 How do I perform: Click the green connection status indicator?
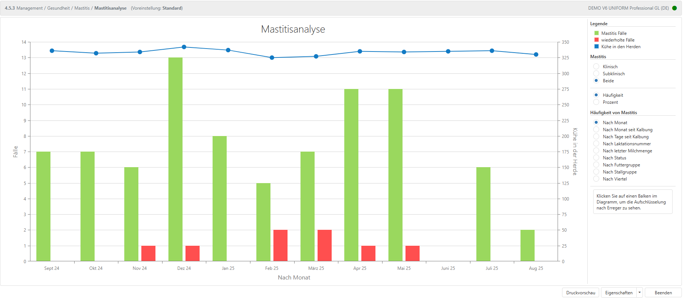[674, 8]
